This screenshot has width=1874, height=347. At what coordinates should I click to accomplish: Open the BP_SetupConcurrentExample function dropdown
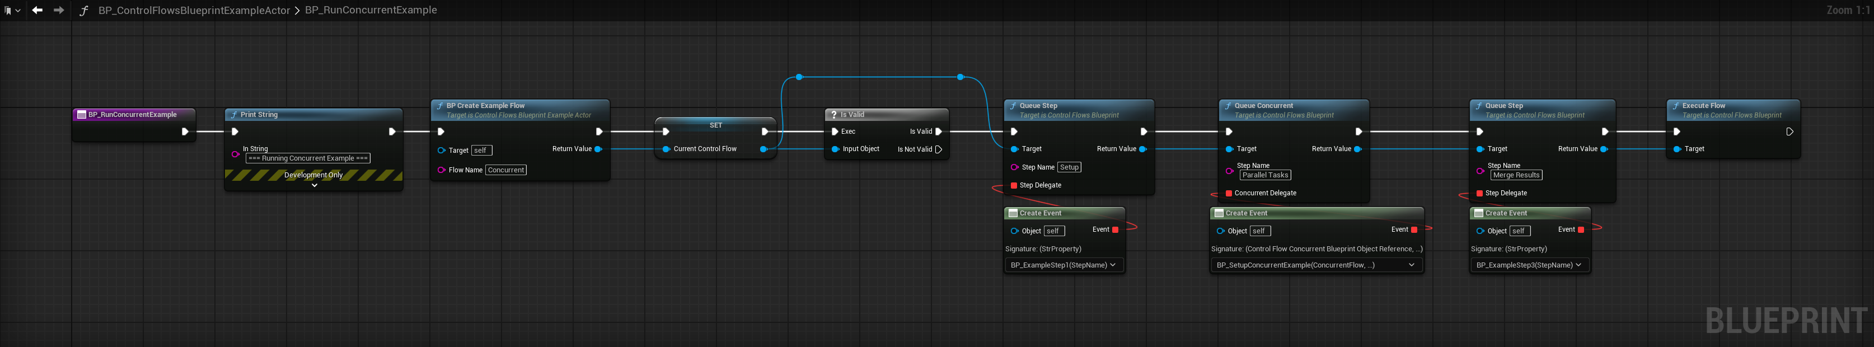point(1315,265)
